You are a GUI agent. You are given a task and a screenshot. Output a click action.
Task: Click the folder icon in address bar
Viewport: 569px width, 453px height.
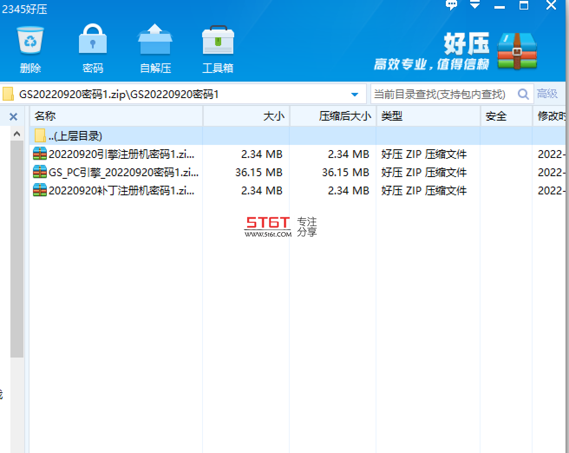[8, 94]
